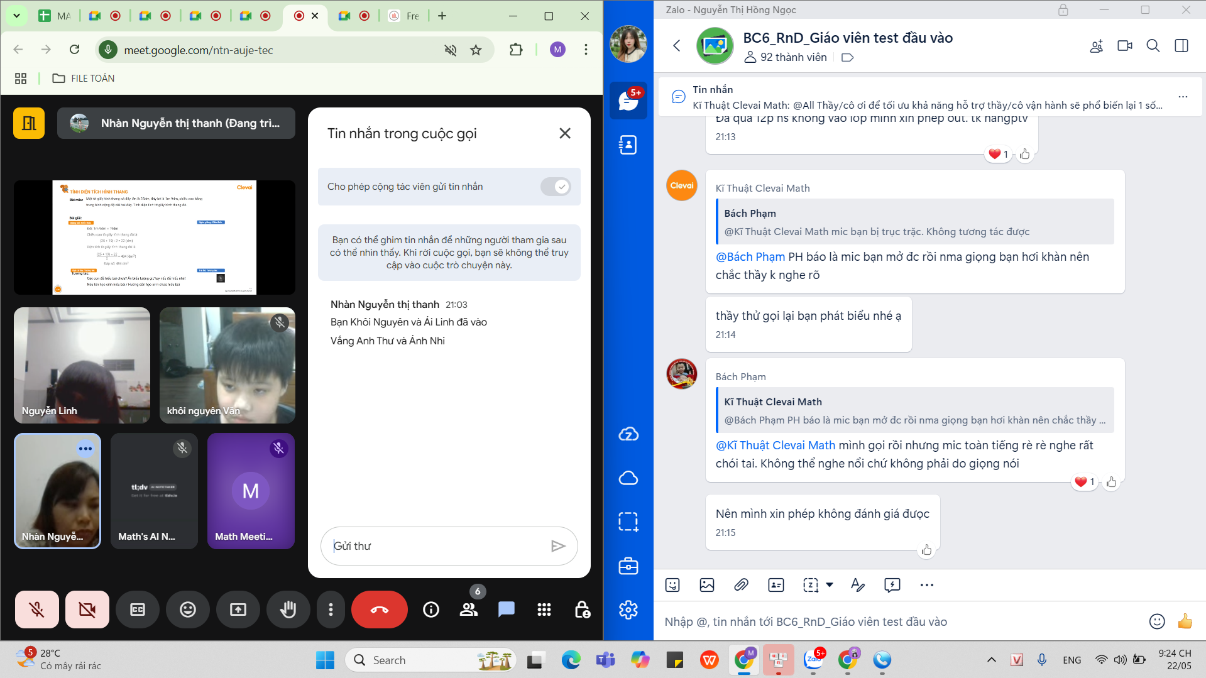Show hidden system tray icons
1206x678 pixels.
pyautogui.click(x=992, y=660)
